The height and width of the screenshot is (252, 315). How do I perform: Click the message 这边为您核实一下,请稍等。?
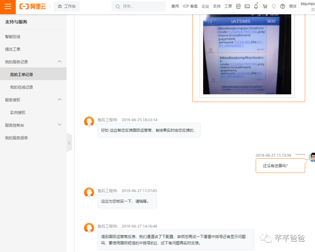pos(127,201)
